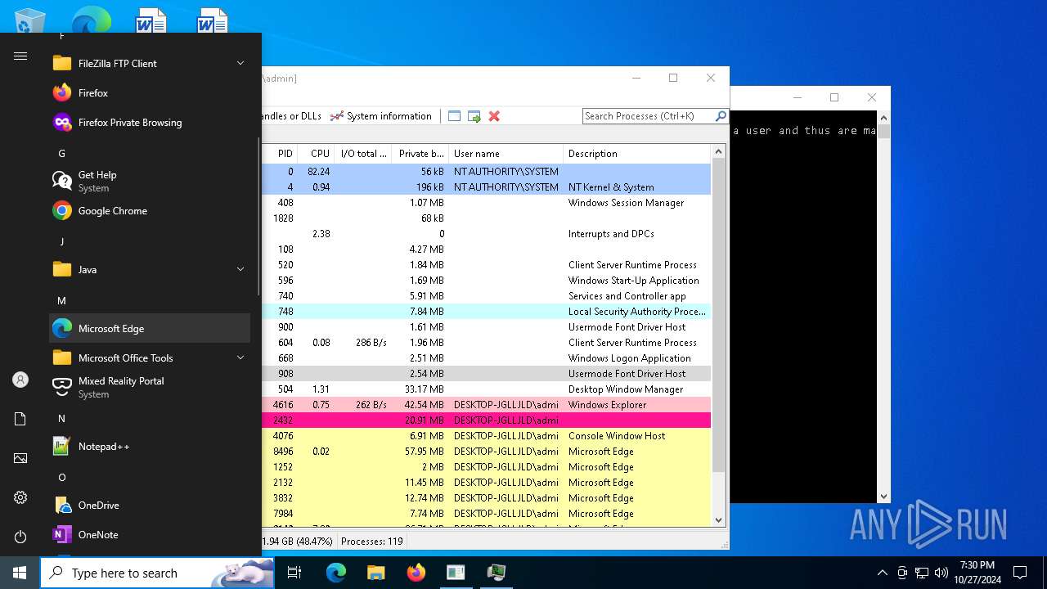Viewport: 1047px width, 589px height.
Task: Expand the FileZilla FTP Client folder
Action: click(x=150, y=64)
